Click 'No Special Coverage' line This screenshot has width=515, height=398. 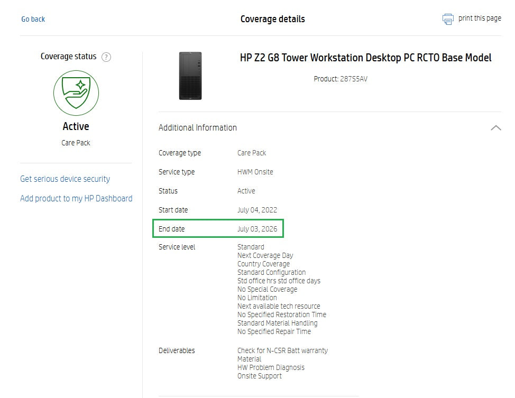268,289
